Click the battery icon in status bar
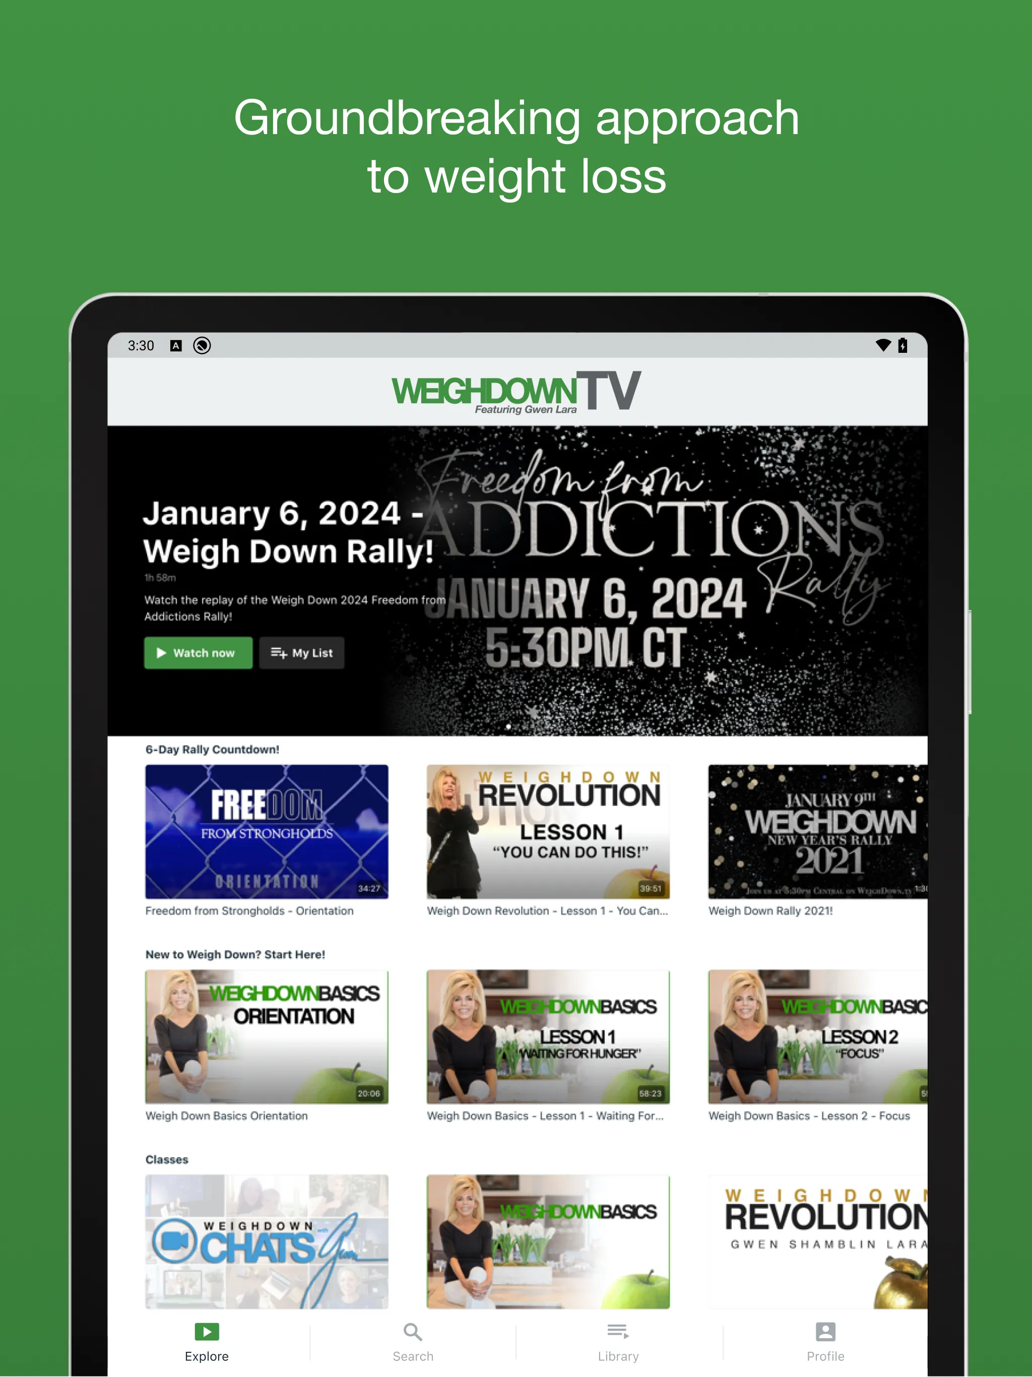Screen dimensions: 1032x1377 [x=910, y=345]
